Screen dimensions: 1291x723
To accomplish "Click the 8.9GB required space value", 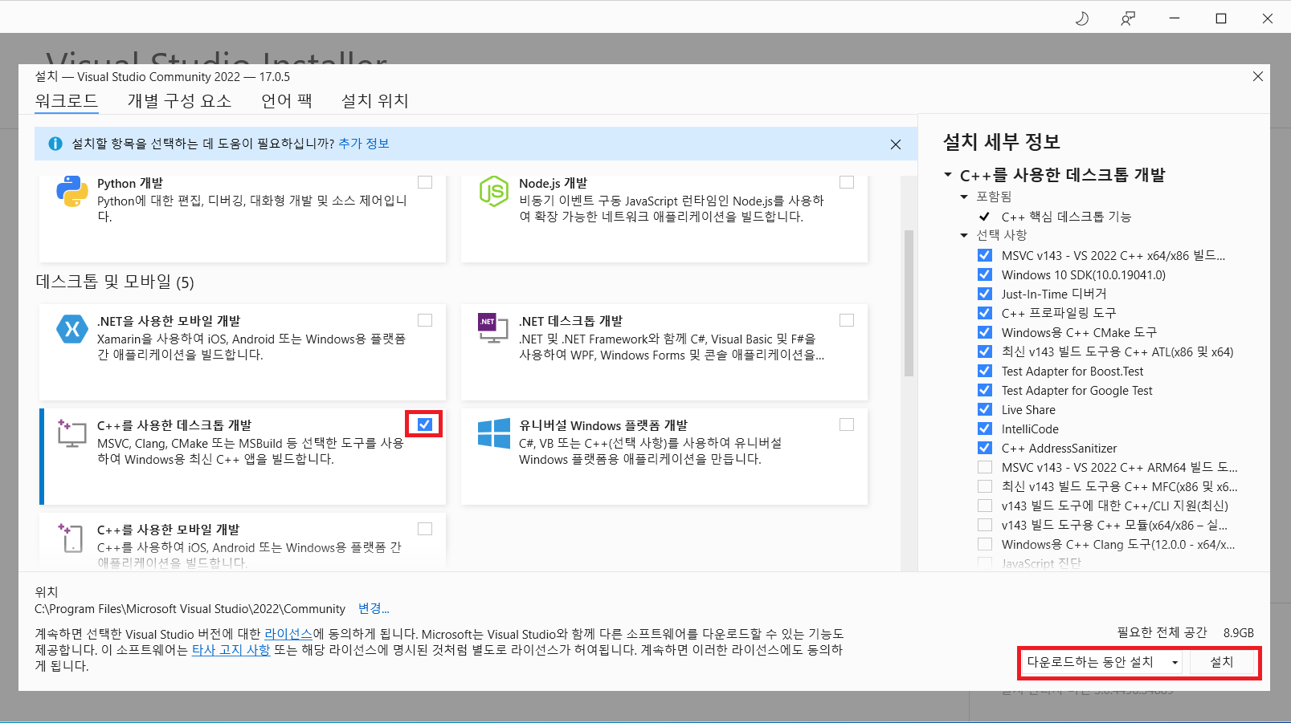I will tap(1239, 633).
